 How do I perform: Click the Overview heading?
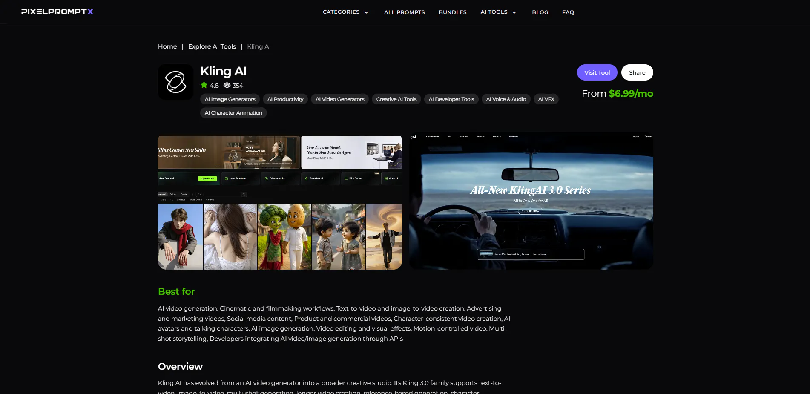(x=180, y=366)
